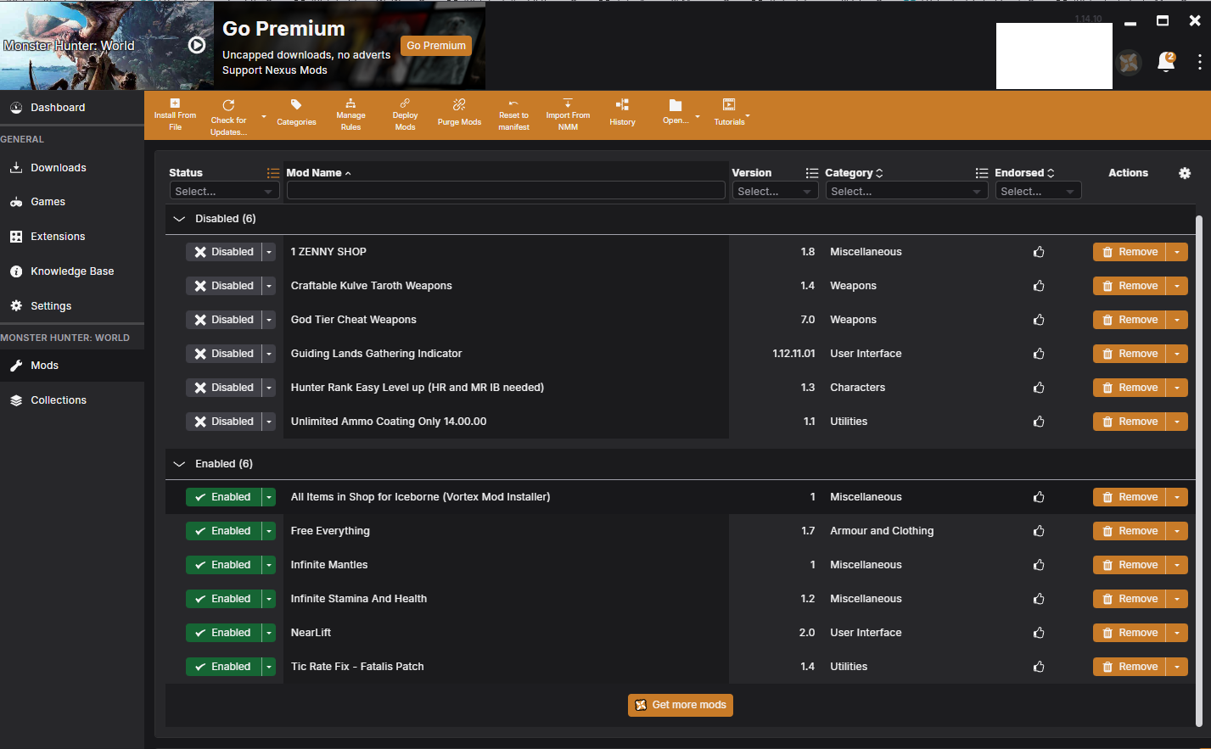Open History toolbar icon

click(x=622, y=104)
